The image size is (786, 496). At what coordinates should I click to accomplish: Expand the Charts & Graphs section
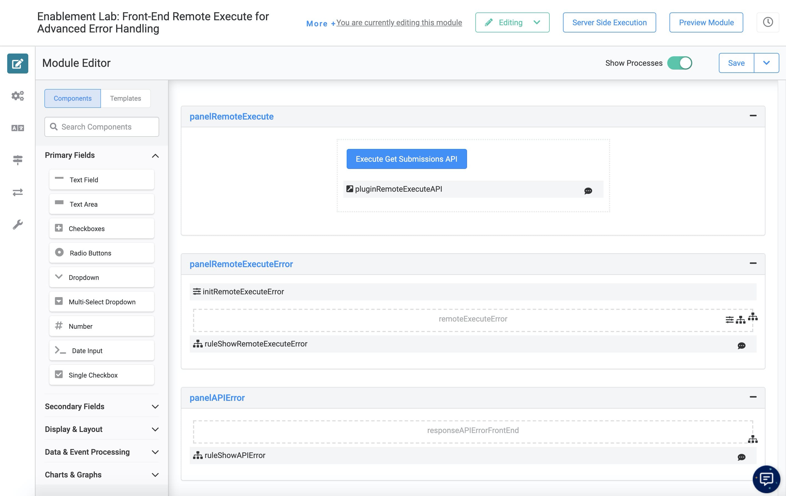155,475
